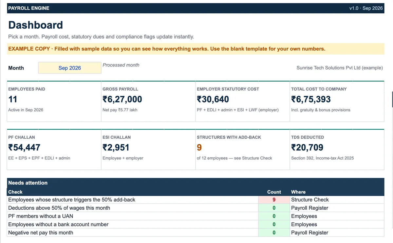Click Structures with Add-back orange value 9
The image size is (393, 243).
199,147
